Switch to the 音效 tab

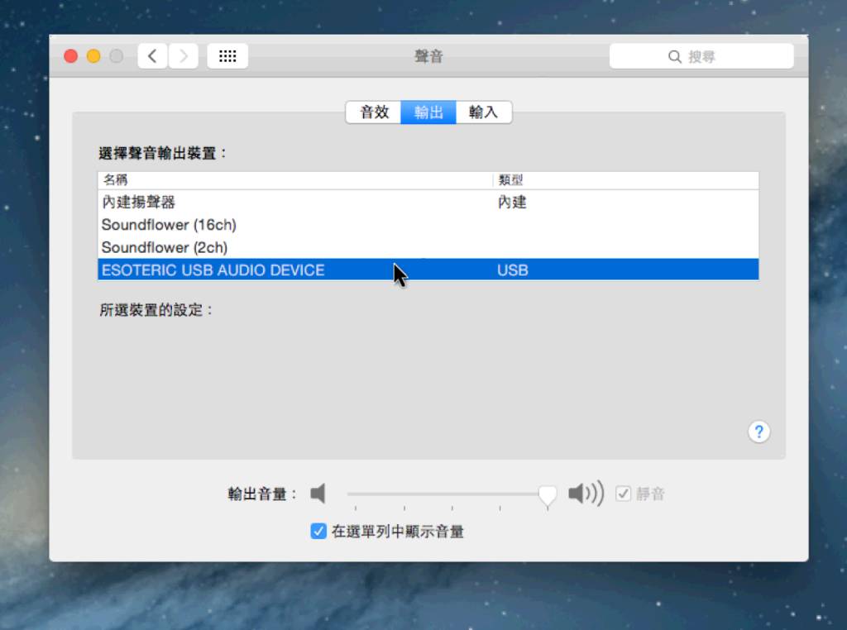pyautogui.click(x=373, y=112)
